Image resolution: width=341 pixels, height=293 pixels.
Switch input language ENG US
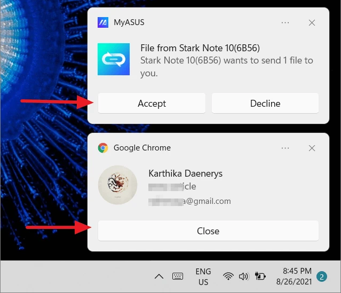[x=203, y=276]
